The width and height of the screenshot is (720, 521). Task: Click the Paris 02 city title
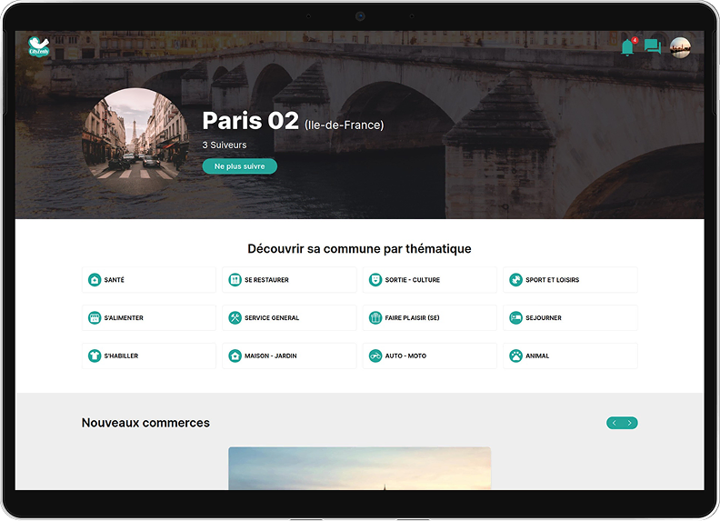click(251, 121)
